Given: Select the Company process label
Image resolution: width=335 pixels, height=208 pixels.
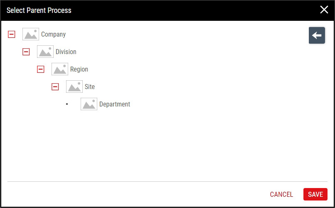Looking at the screenshot, I should point(54,35).
